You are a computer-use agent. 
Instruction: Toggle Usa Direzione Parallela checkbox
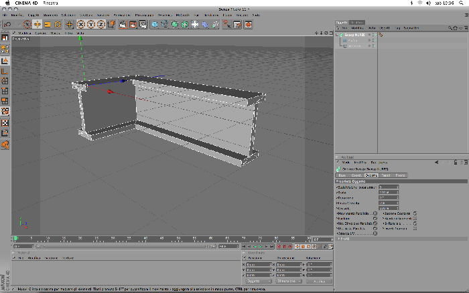375,223
